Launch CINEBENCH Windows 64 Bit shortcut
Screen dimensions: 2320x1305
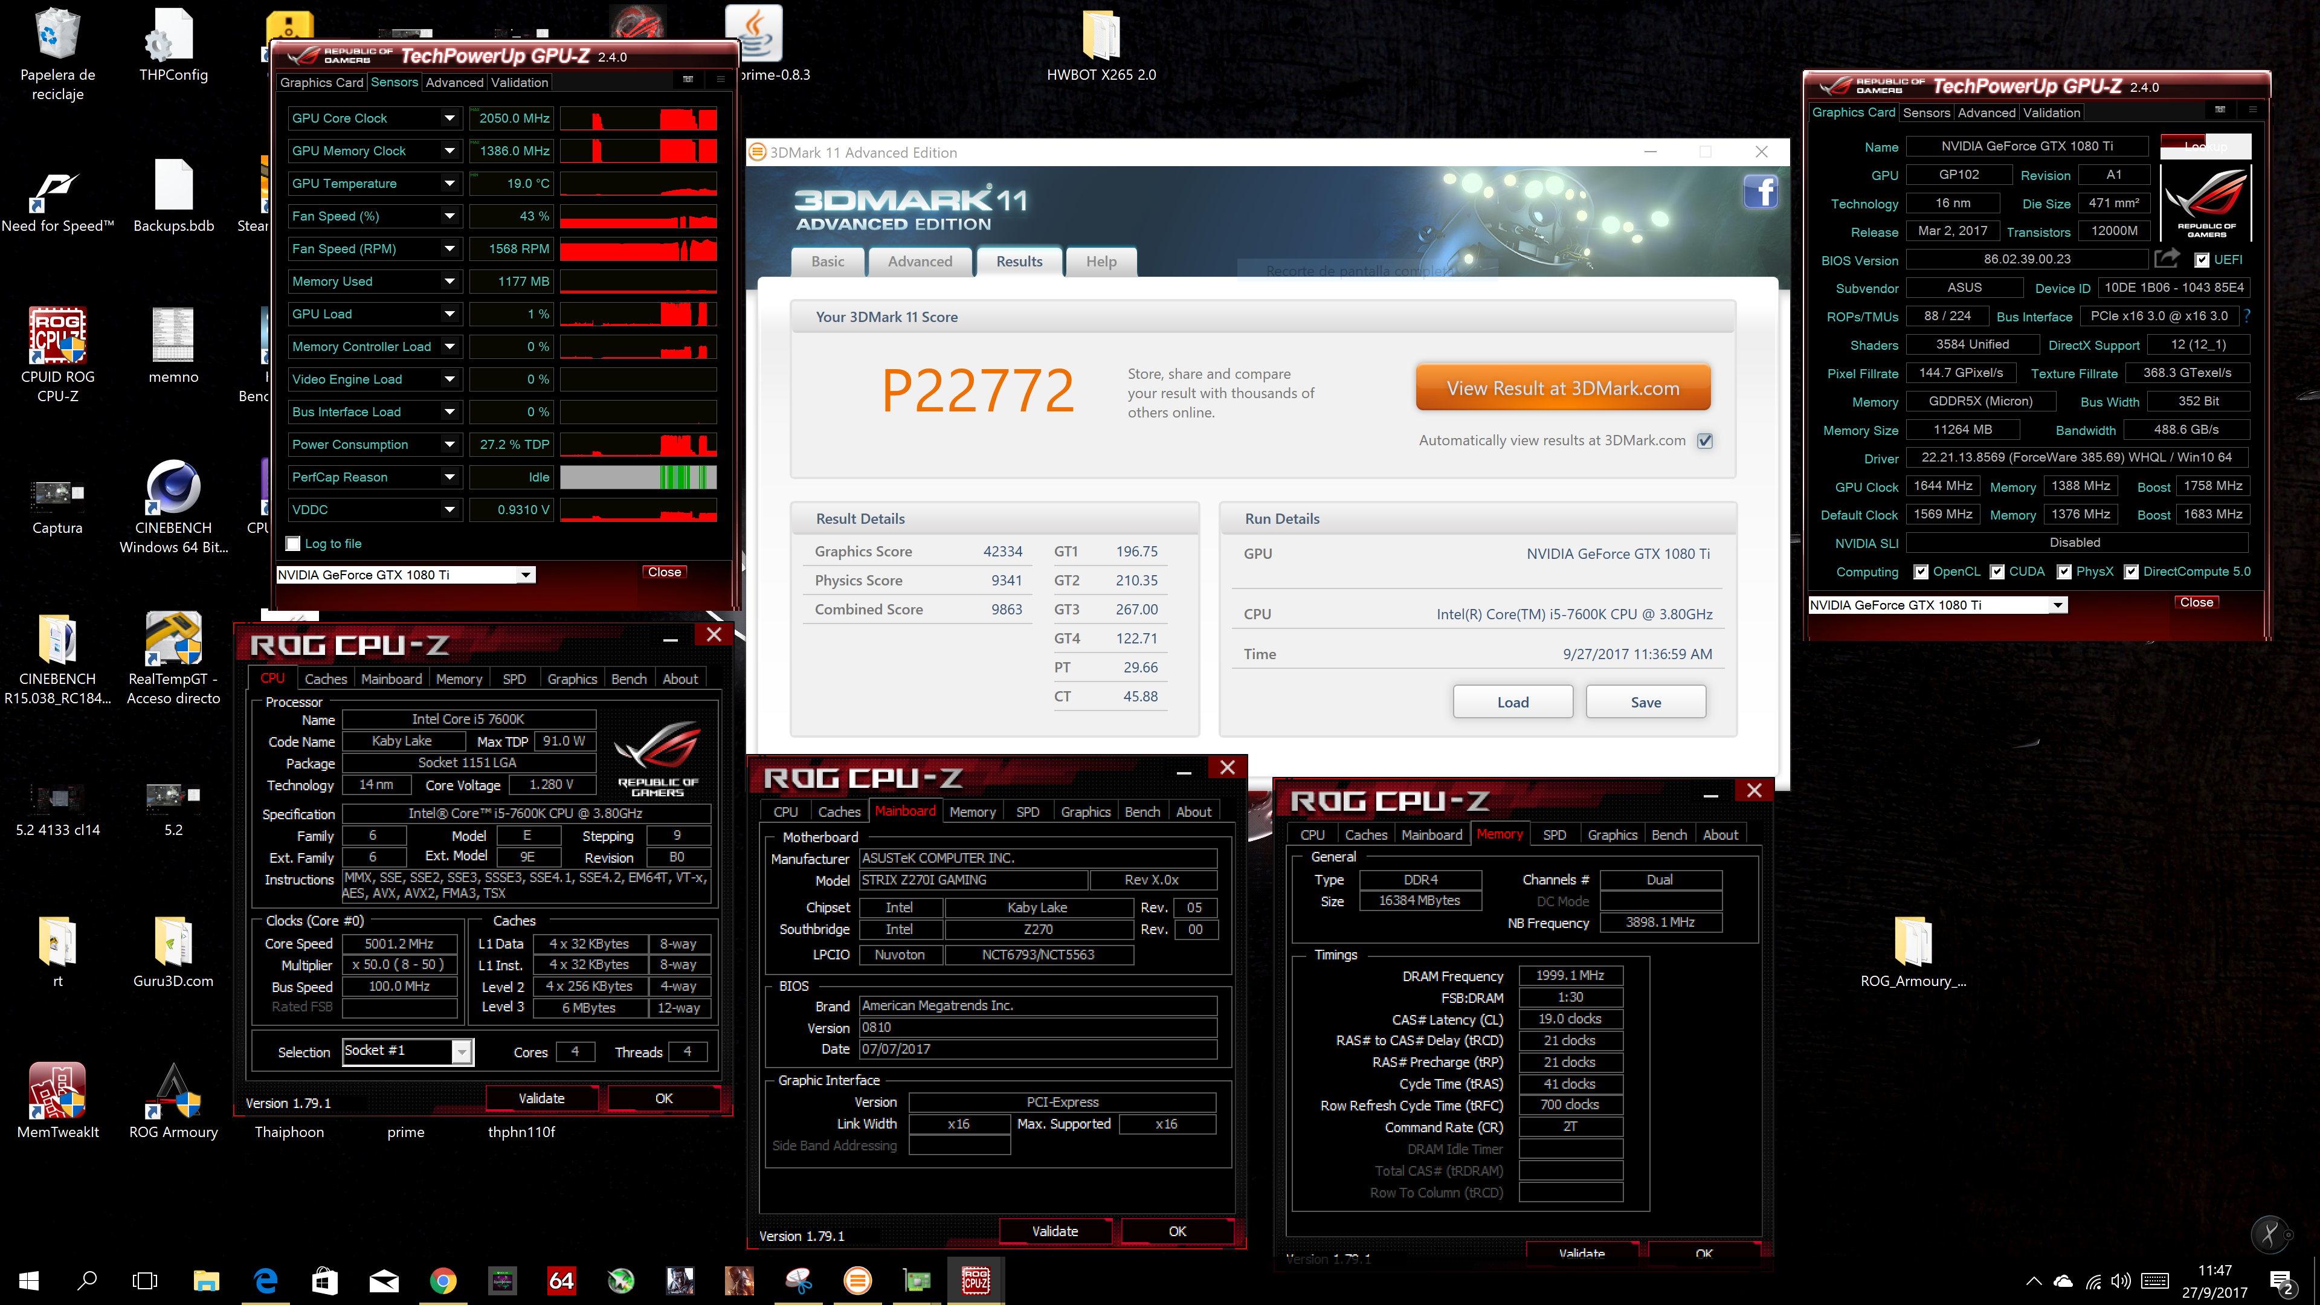pyautogui.click(x=173, y=506)
